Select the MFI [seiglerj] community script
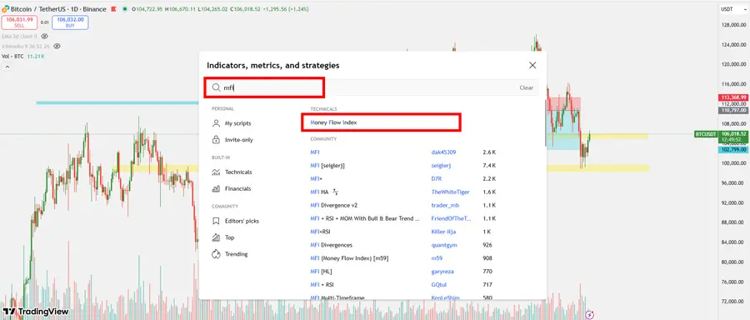The height and width of the screenshot is (320, 750). 327,166
